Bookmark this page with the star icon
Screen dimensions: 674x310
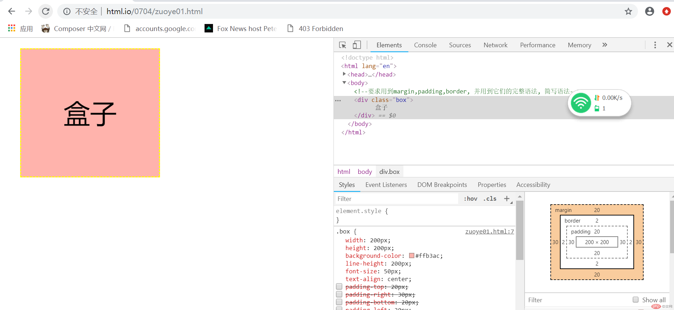[628, 12]
